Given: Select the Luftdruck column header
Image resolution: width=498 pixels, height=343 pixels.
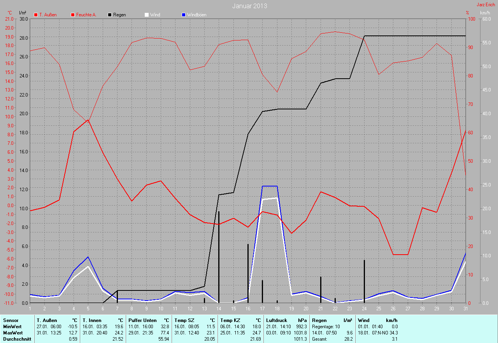Looking at the screenshot, I should point(277,320).
